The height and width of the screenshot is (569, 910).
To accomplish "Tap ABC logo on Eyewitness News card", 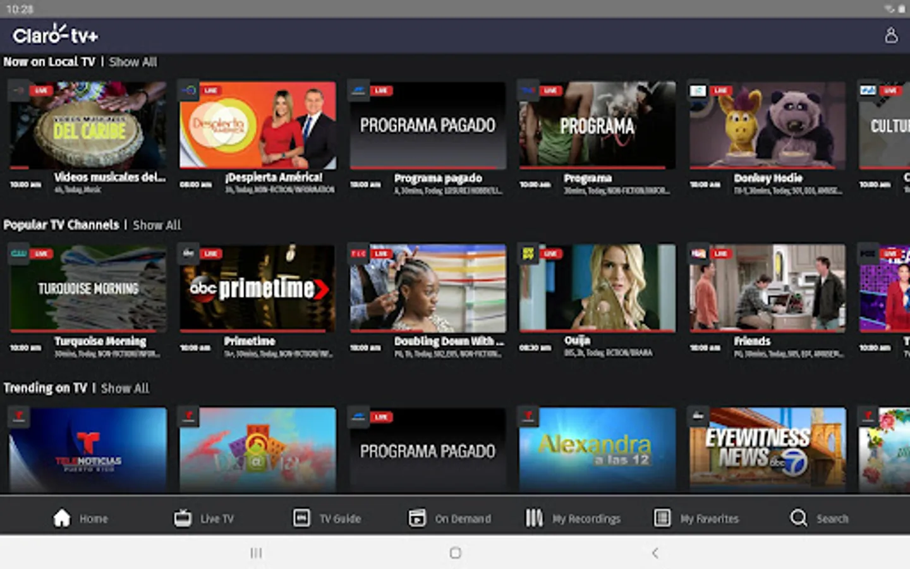I will coord(698,417).
